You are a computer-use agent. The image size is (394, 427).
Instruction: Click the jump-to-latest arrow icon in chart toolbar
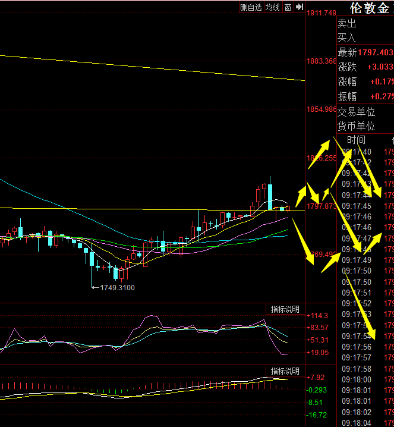point(300,7)
